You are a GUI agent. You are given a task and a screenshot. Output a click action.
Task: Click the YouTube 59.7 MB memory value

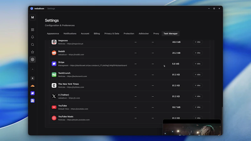pos(176,107)
